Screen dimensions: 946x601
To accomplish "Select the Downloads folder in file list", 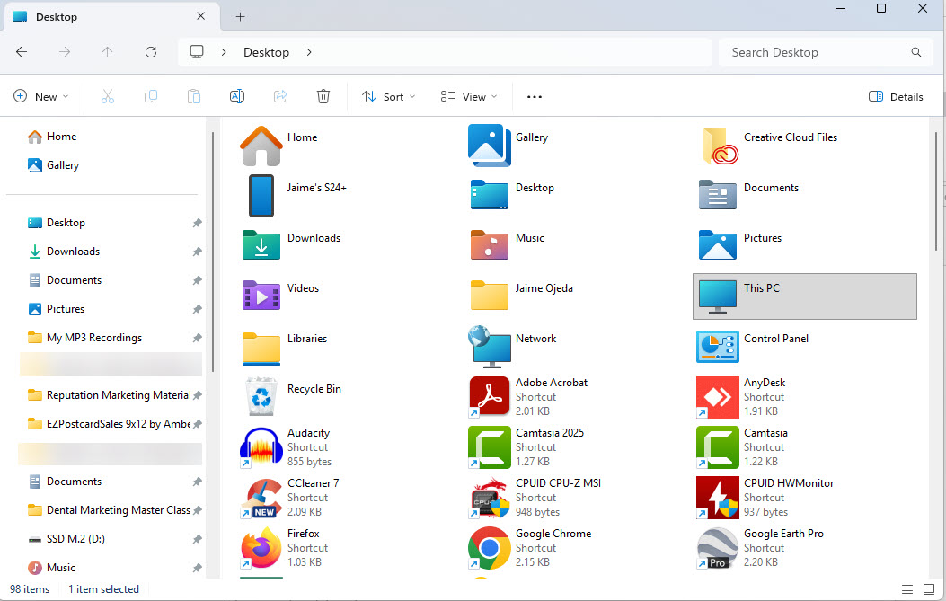I will point(261,245).
